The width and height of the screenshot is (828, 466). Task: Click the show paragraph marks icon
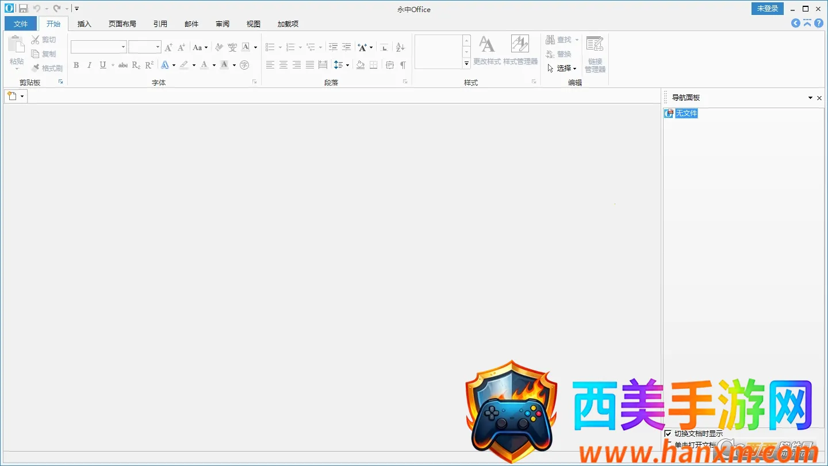tap(403, 65)
